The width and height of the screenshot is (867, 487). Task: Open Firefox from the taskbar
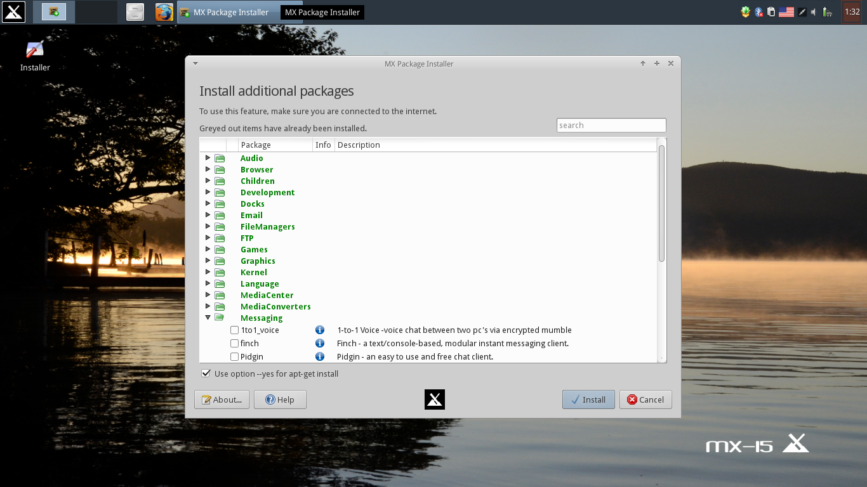[x=164, y=11]
